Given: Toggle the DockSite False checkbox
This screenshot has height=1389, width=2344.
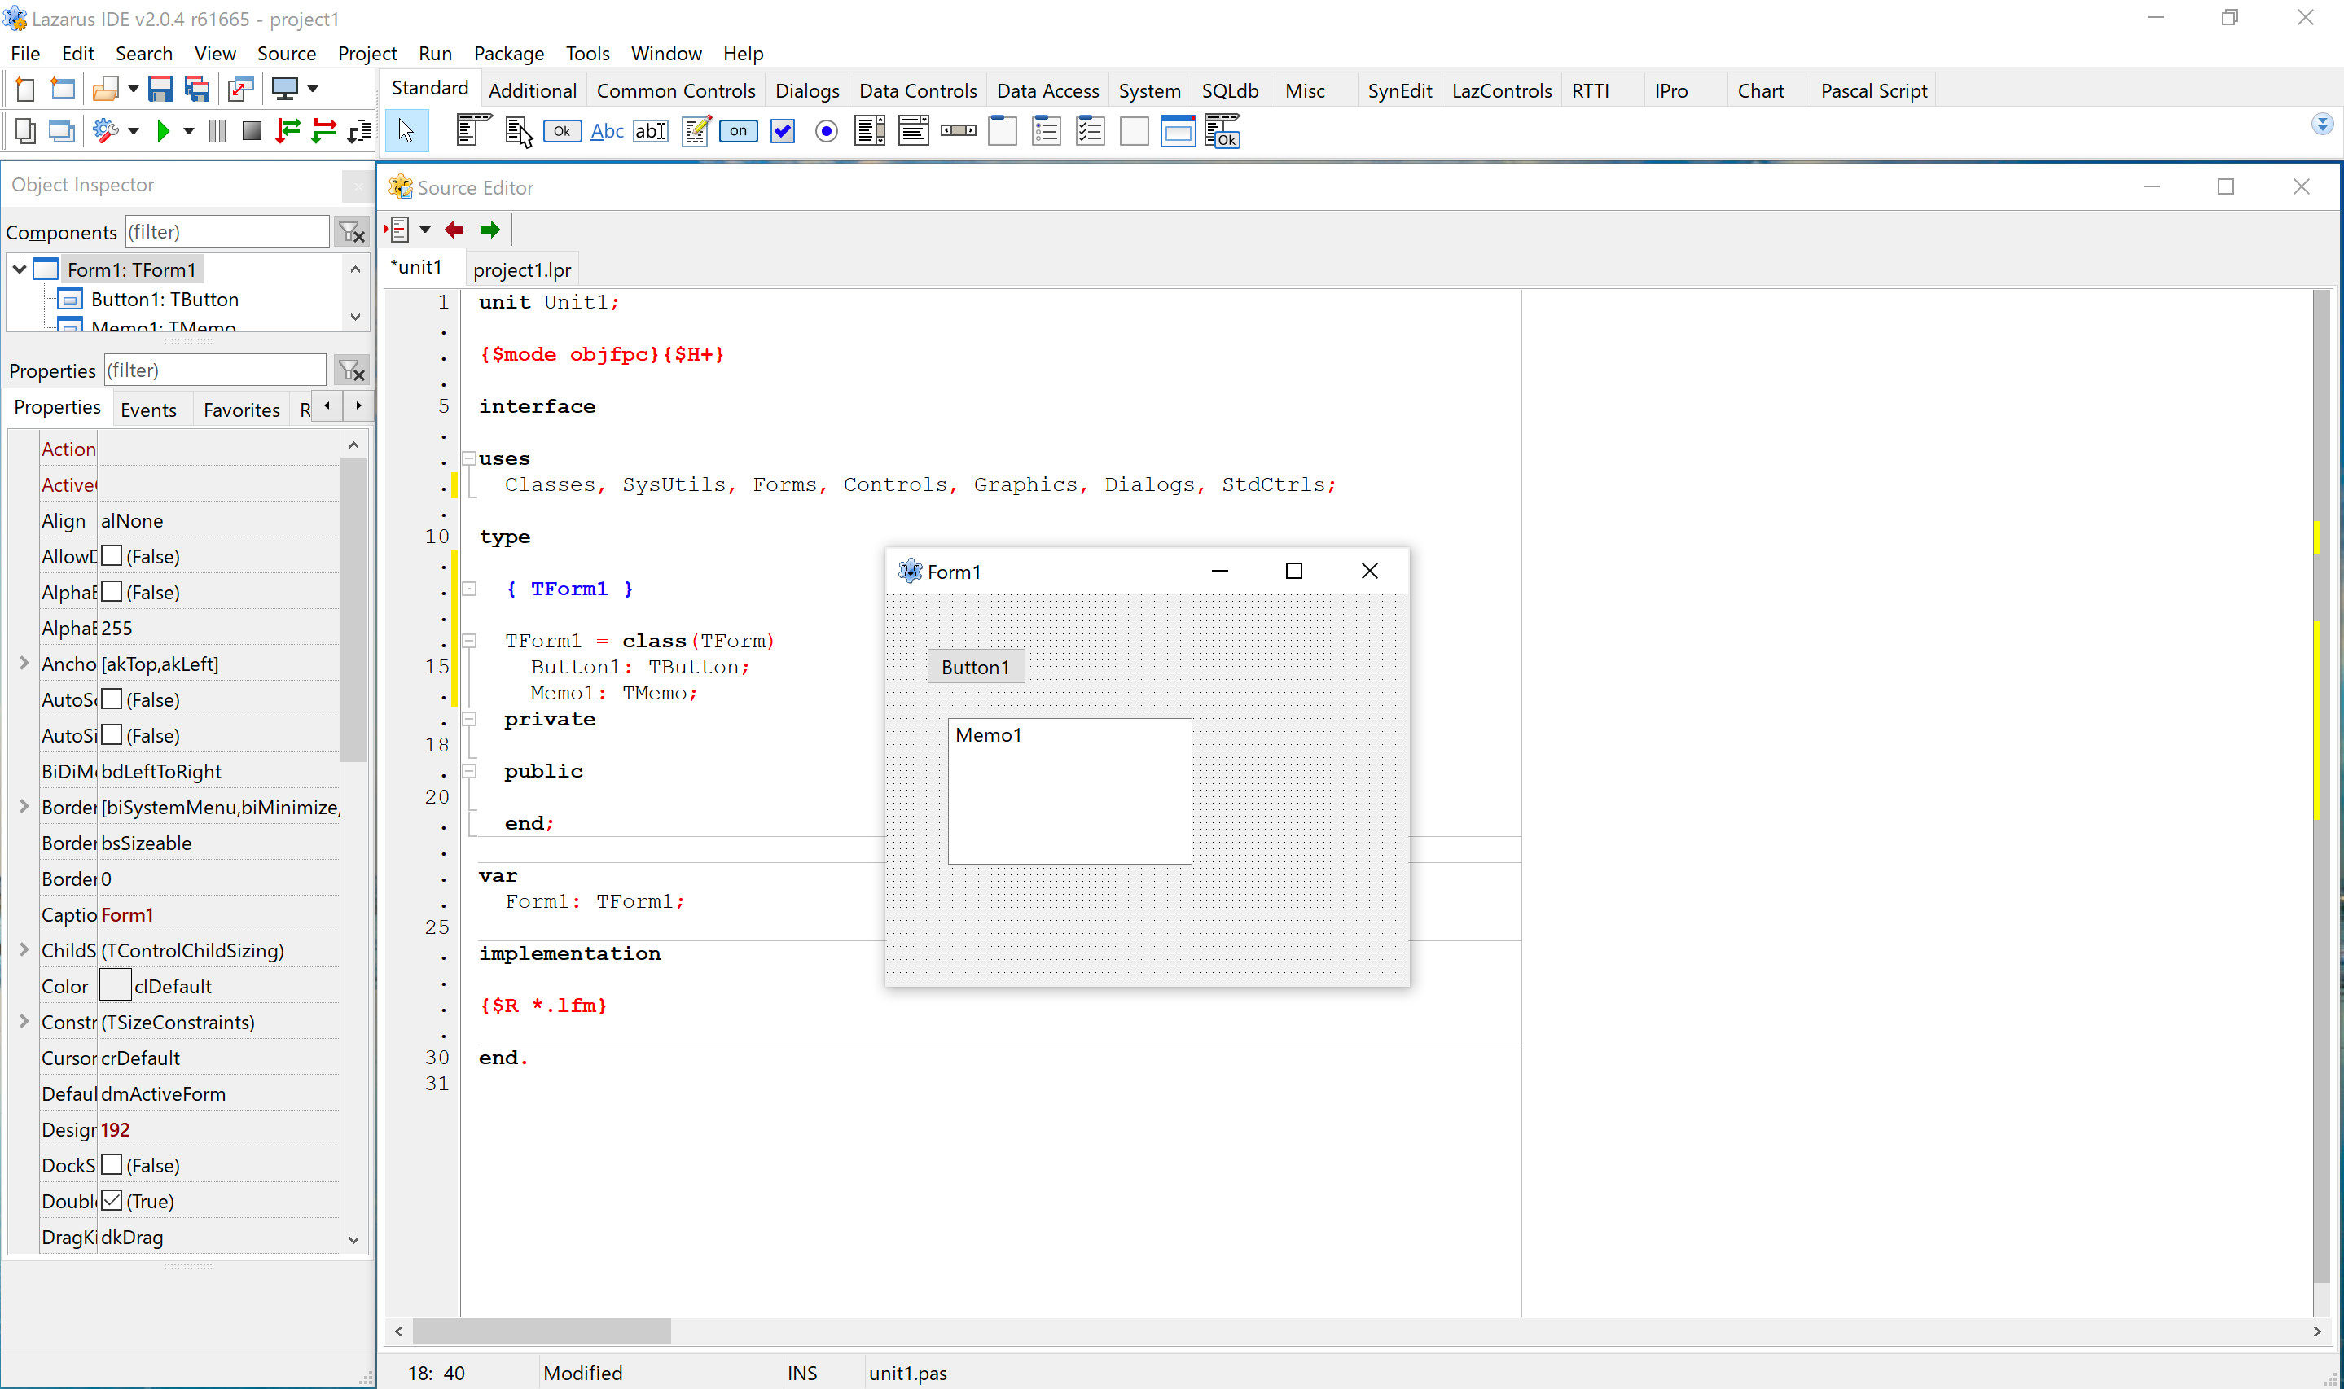Looking at the screenshot, I should 112,1164.
